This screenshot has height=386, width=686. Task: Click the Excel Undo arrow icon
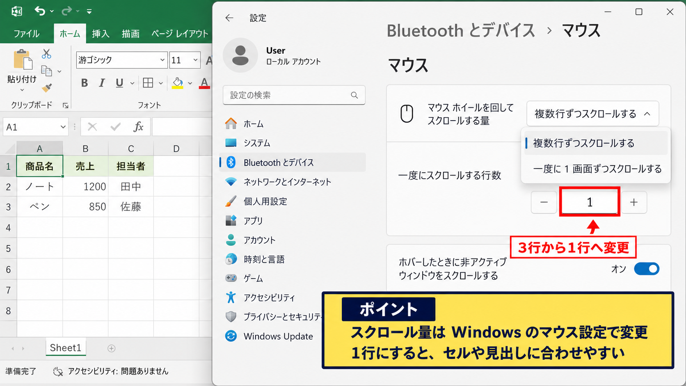(x=40, y=11)
